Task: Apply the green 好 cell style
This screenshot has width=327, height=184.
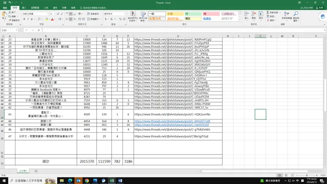Action: (193, 14)
